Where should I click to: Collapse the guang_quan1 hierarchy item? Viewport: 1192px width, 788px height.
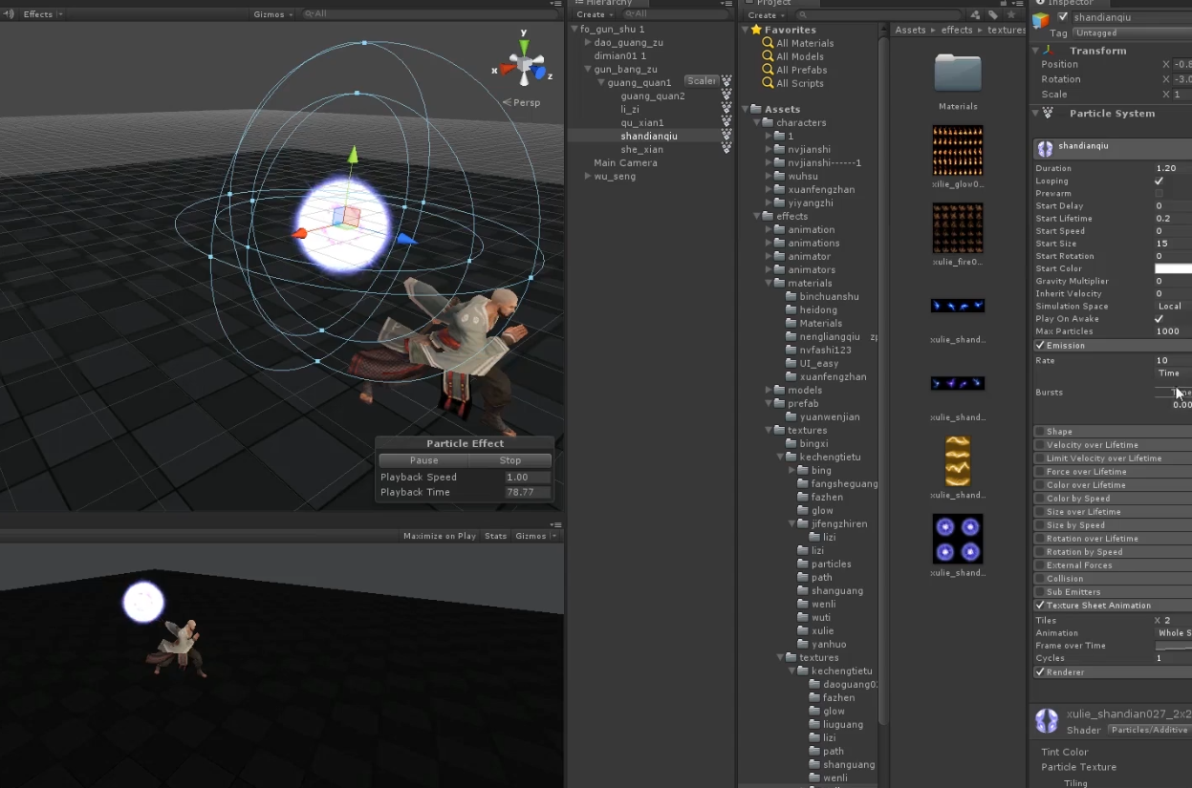[601, 82]
